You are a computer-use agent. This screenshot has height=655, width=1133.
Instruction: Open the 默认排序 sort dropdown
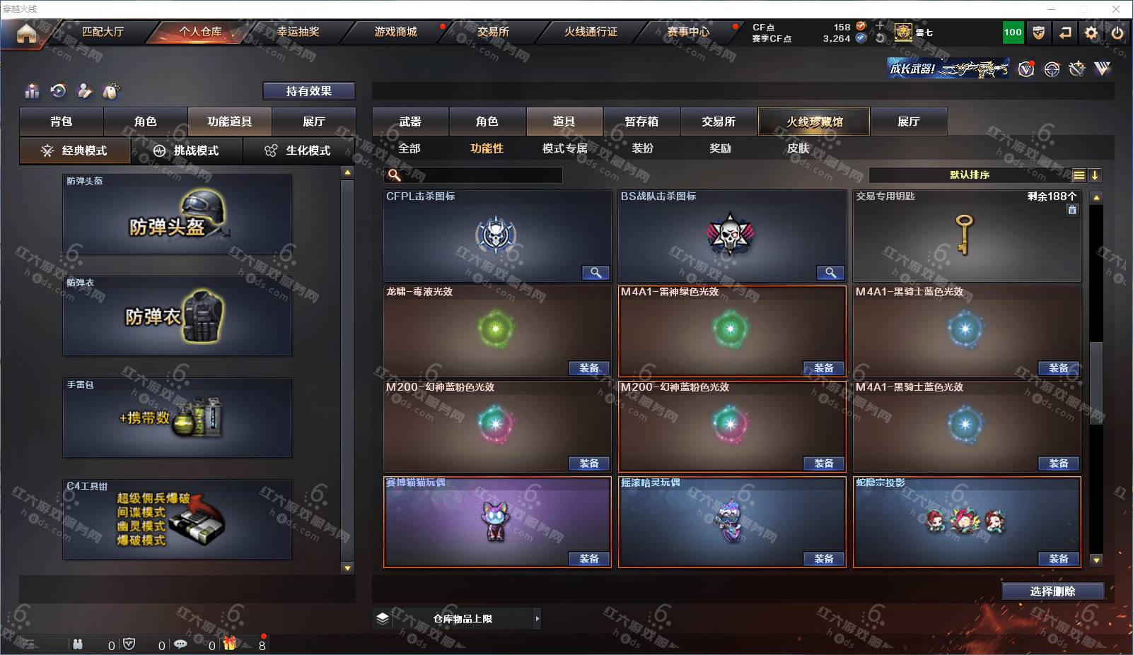point(970,175)
